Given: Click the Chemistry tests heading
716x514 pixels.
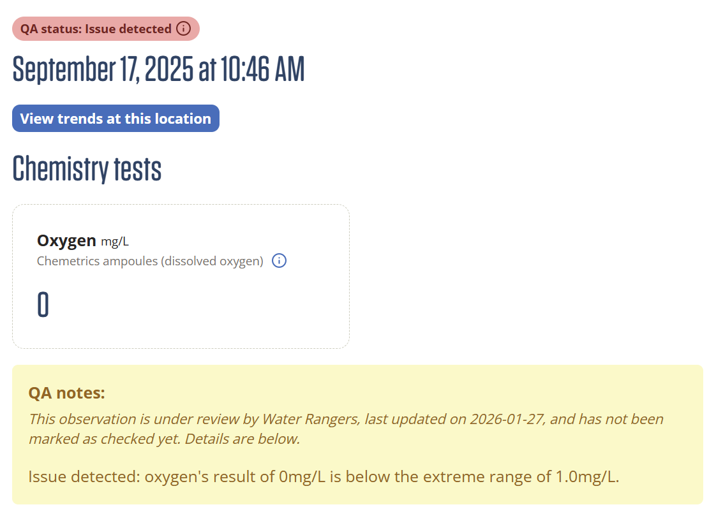Looking at the screenshot, I should coord(87,169).
